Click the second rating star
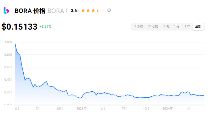This screenshot has height=114, width=208. click(x=88, y=10)
